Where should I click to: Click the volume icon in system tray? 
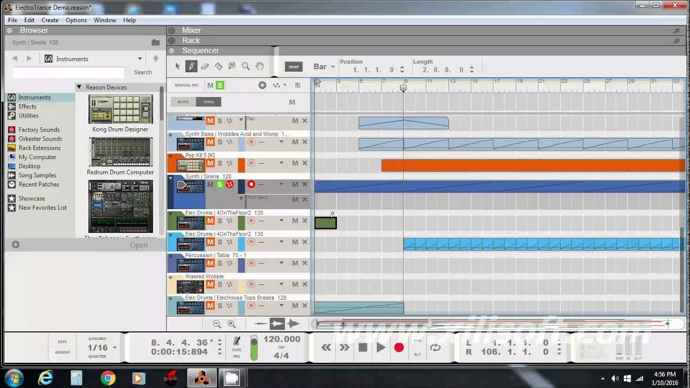point(615,378)
